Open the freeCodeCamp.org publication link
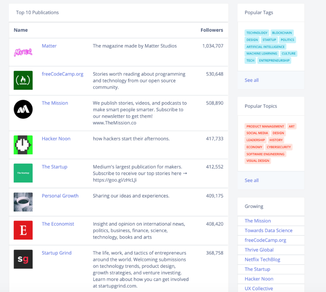The width and height of the screenshot is (326, 292). (62, 74)
